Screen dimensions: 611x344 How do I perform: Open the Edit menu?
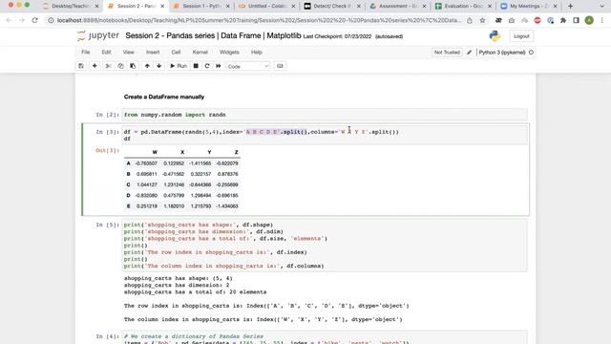[x=106, y=52]
